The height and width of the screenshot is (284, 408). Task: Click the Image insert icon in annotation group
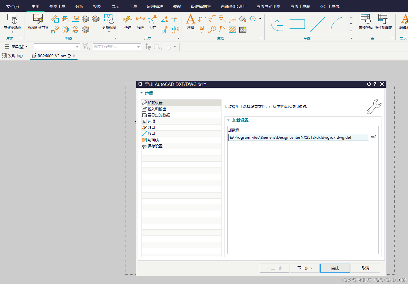[243, 30]
